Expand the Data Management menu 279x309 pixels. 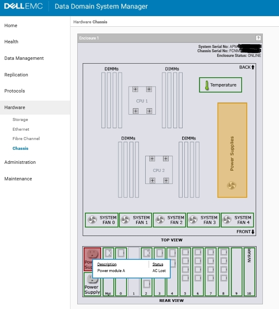pyautogui.click(x=24, y=58)
